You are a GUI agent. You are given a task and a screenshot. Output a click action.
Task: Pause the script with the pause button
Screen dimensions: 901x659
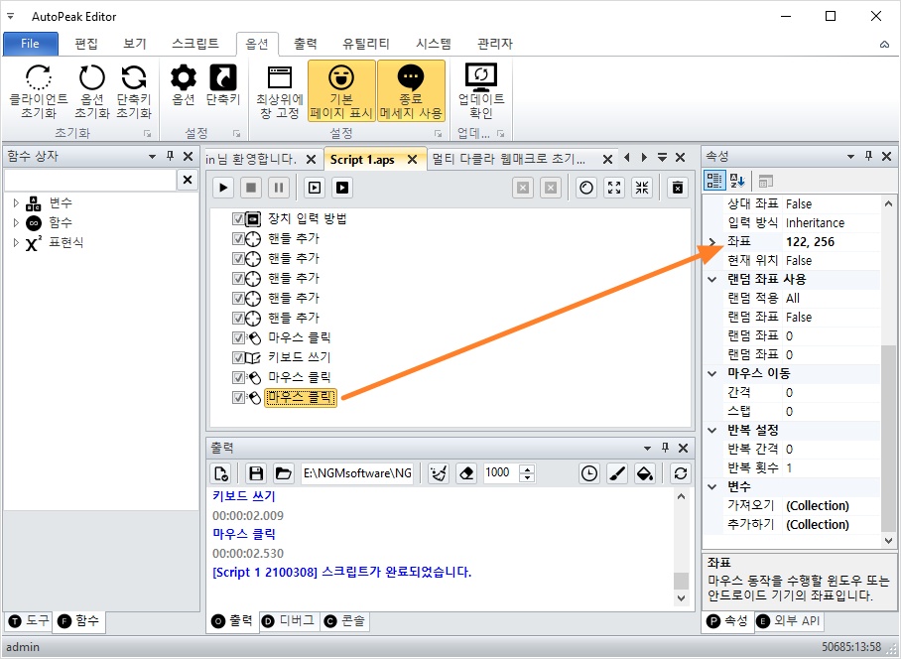[x=279, y=188]
